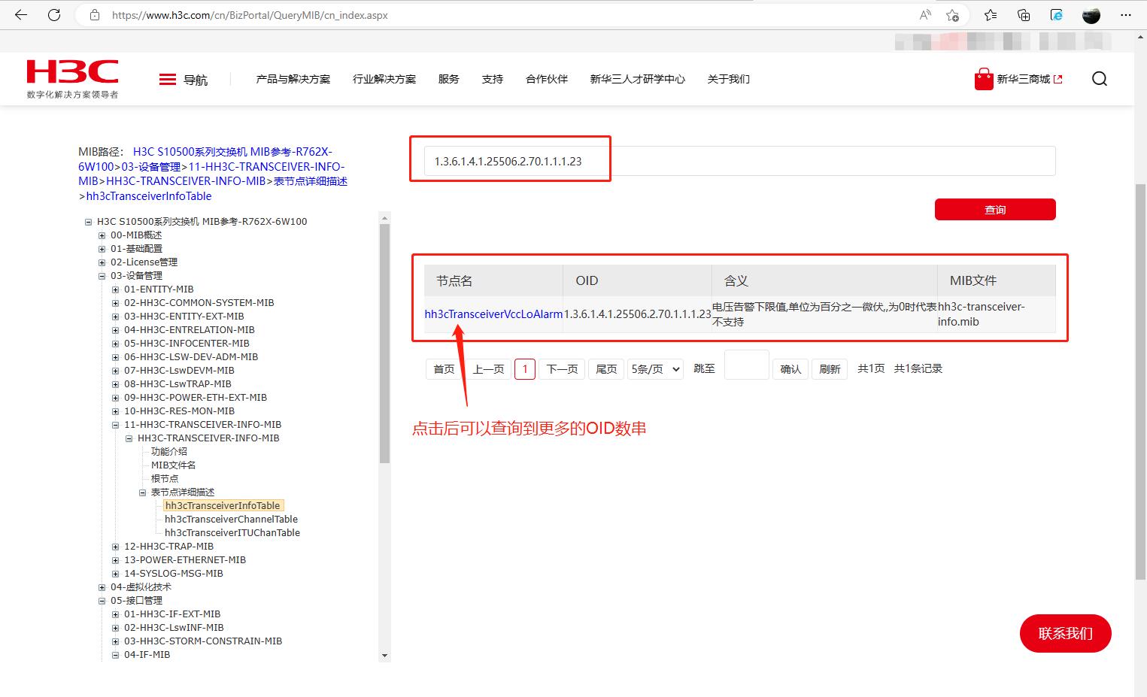The width and height of the screenshot is (1147, 697).
Task: Click the 跳至 page number input box
Action: point(746,365)
